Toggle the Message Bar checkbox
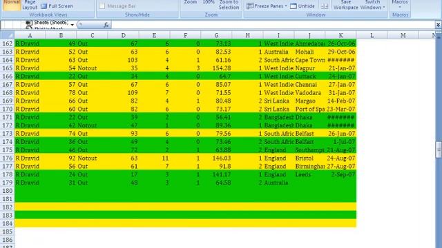The image size is (442, 248). click(102, 6)
